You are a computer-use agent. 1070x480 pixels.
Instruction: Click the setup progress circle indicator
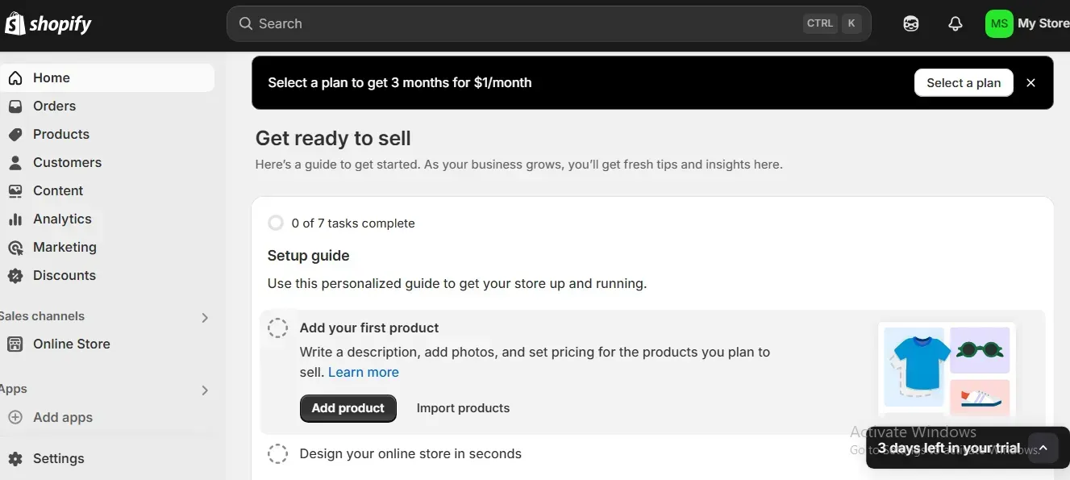point(276,223)
